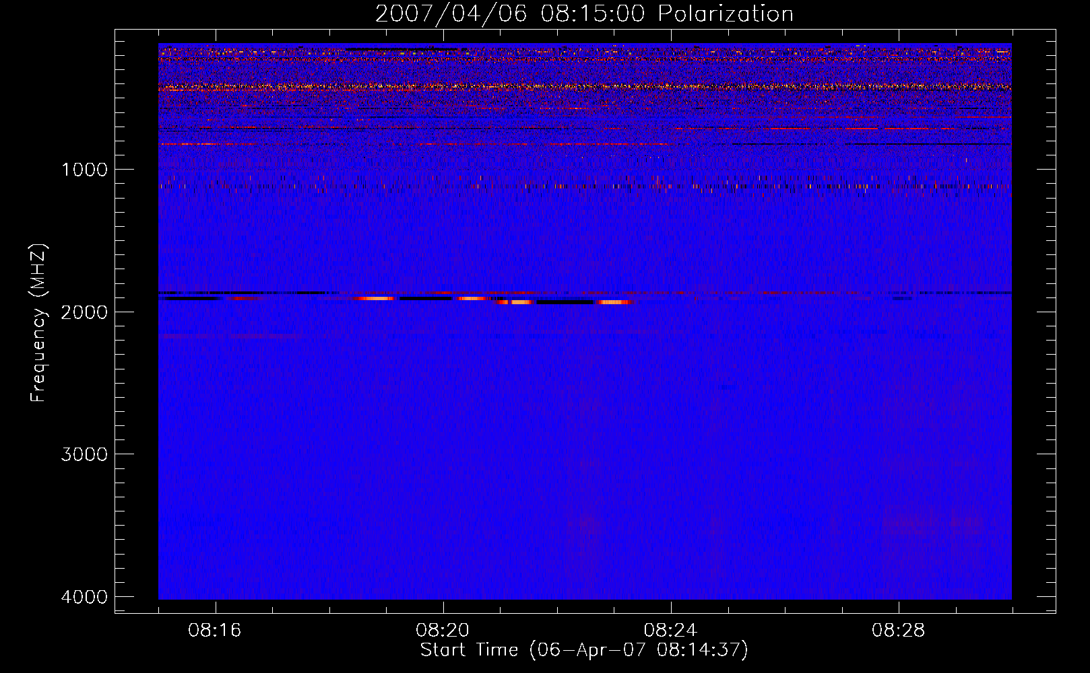Click the 'Start Time (06-Apr-07 08:14:37)' label
This screenshot has width=1090, height=673.
click(x=584, y=650)
